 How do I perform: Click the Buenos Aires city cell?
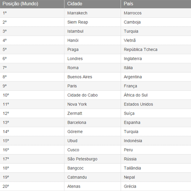coord(92,77)
